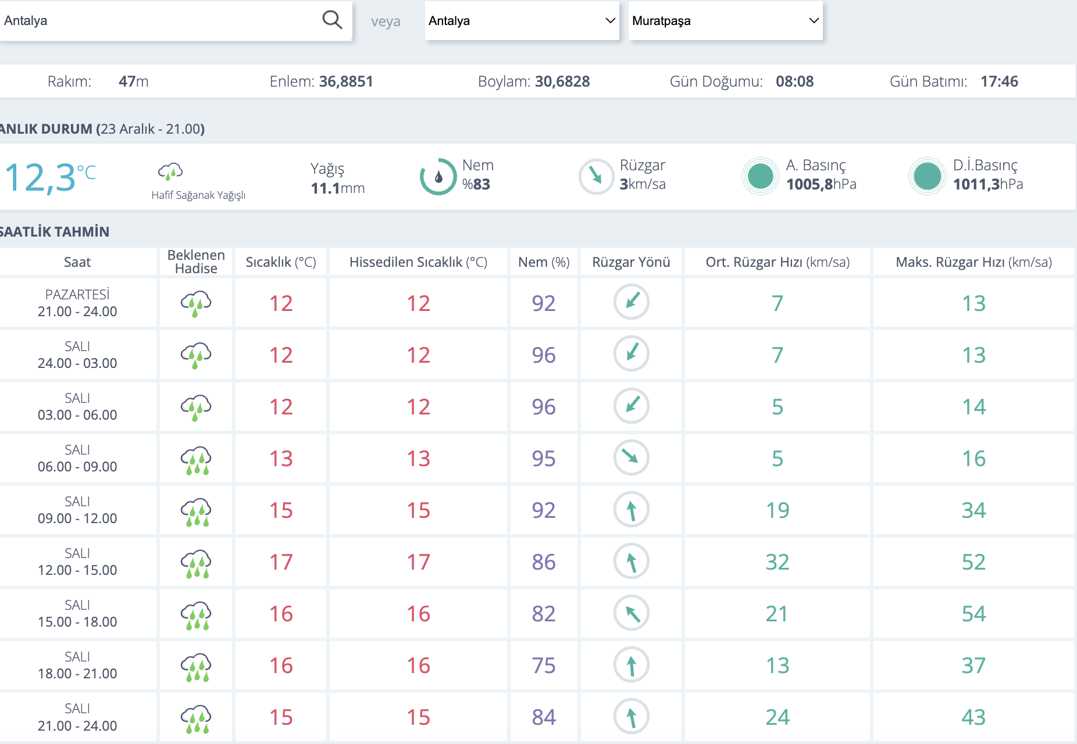Click weather icon for Salı 15.00 - 18.00
The width and height of the screenshot is (1077, 744).
tap(196, 616)
